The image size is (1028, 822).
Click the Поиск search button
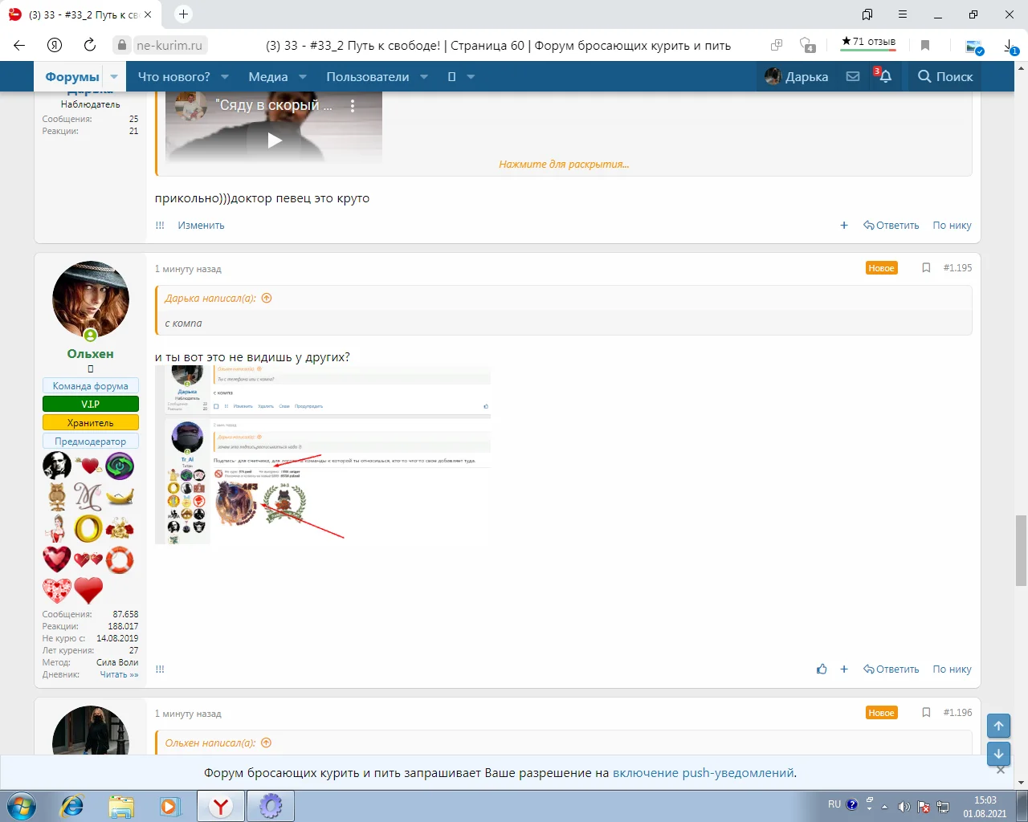coord(945,76)
